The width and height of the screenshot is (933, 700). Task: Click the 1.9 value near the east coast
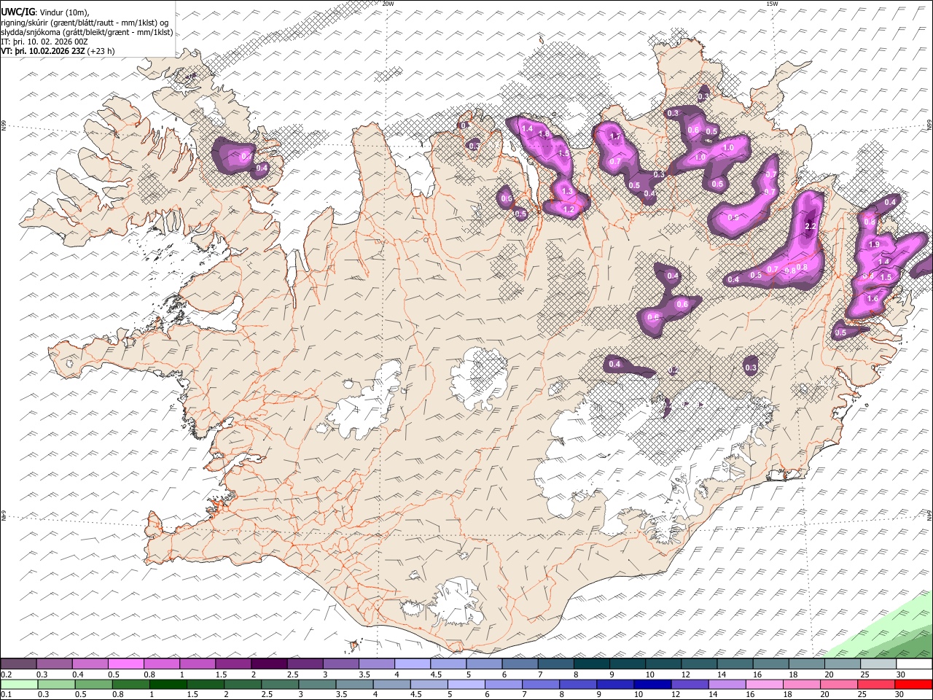click(875, 244)
